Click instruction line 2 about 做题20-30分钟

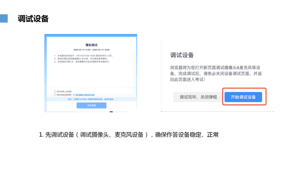[x=81, y=59]
